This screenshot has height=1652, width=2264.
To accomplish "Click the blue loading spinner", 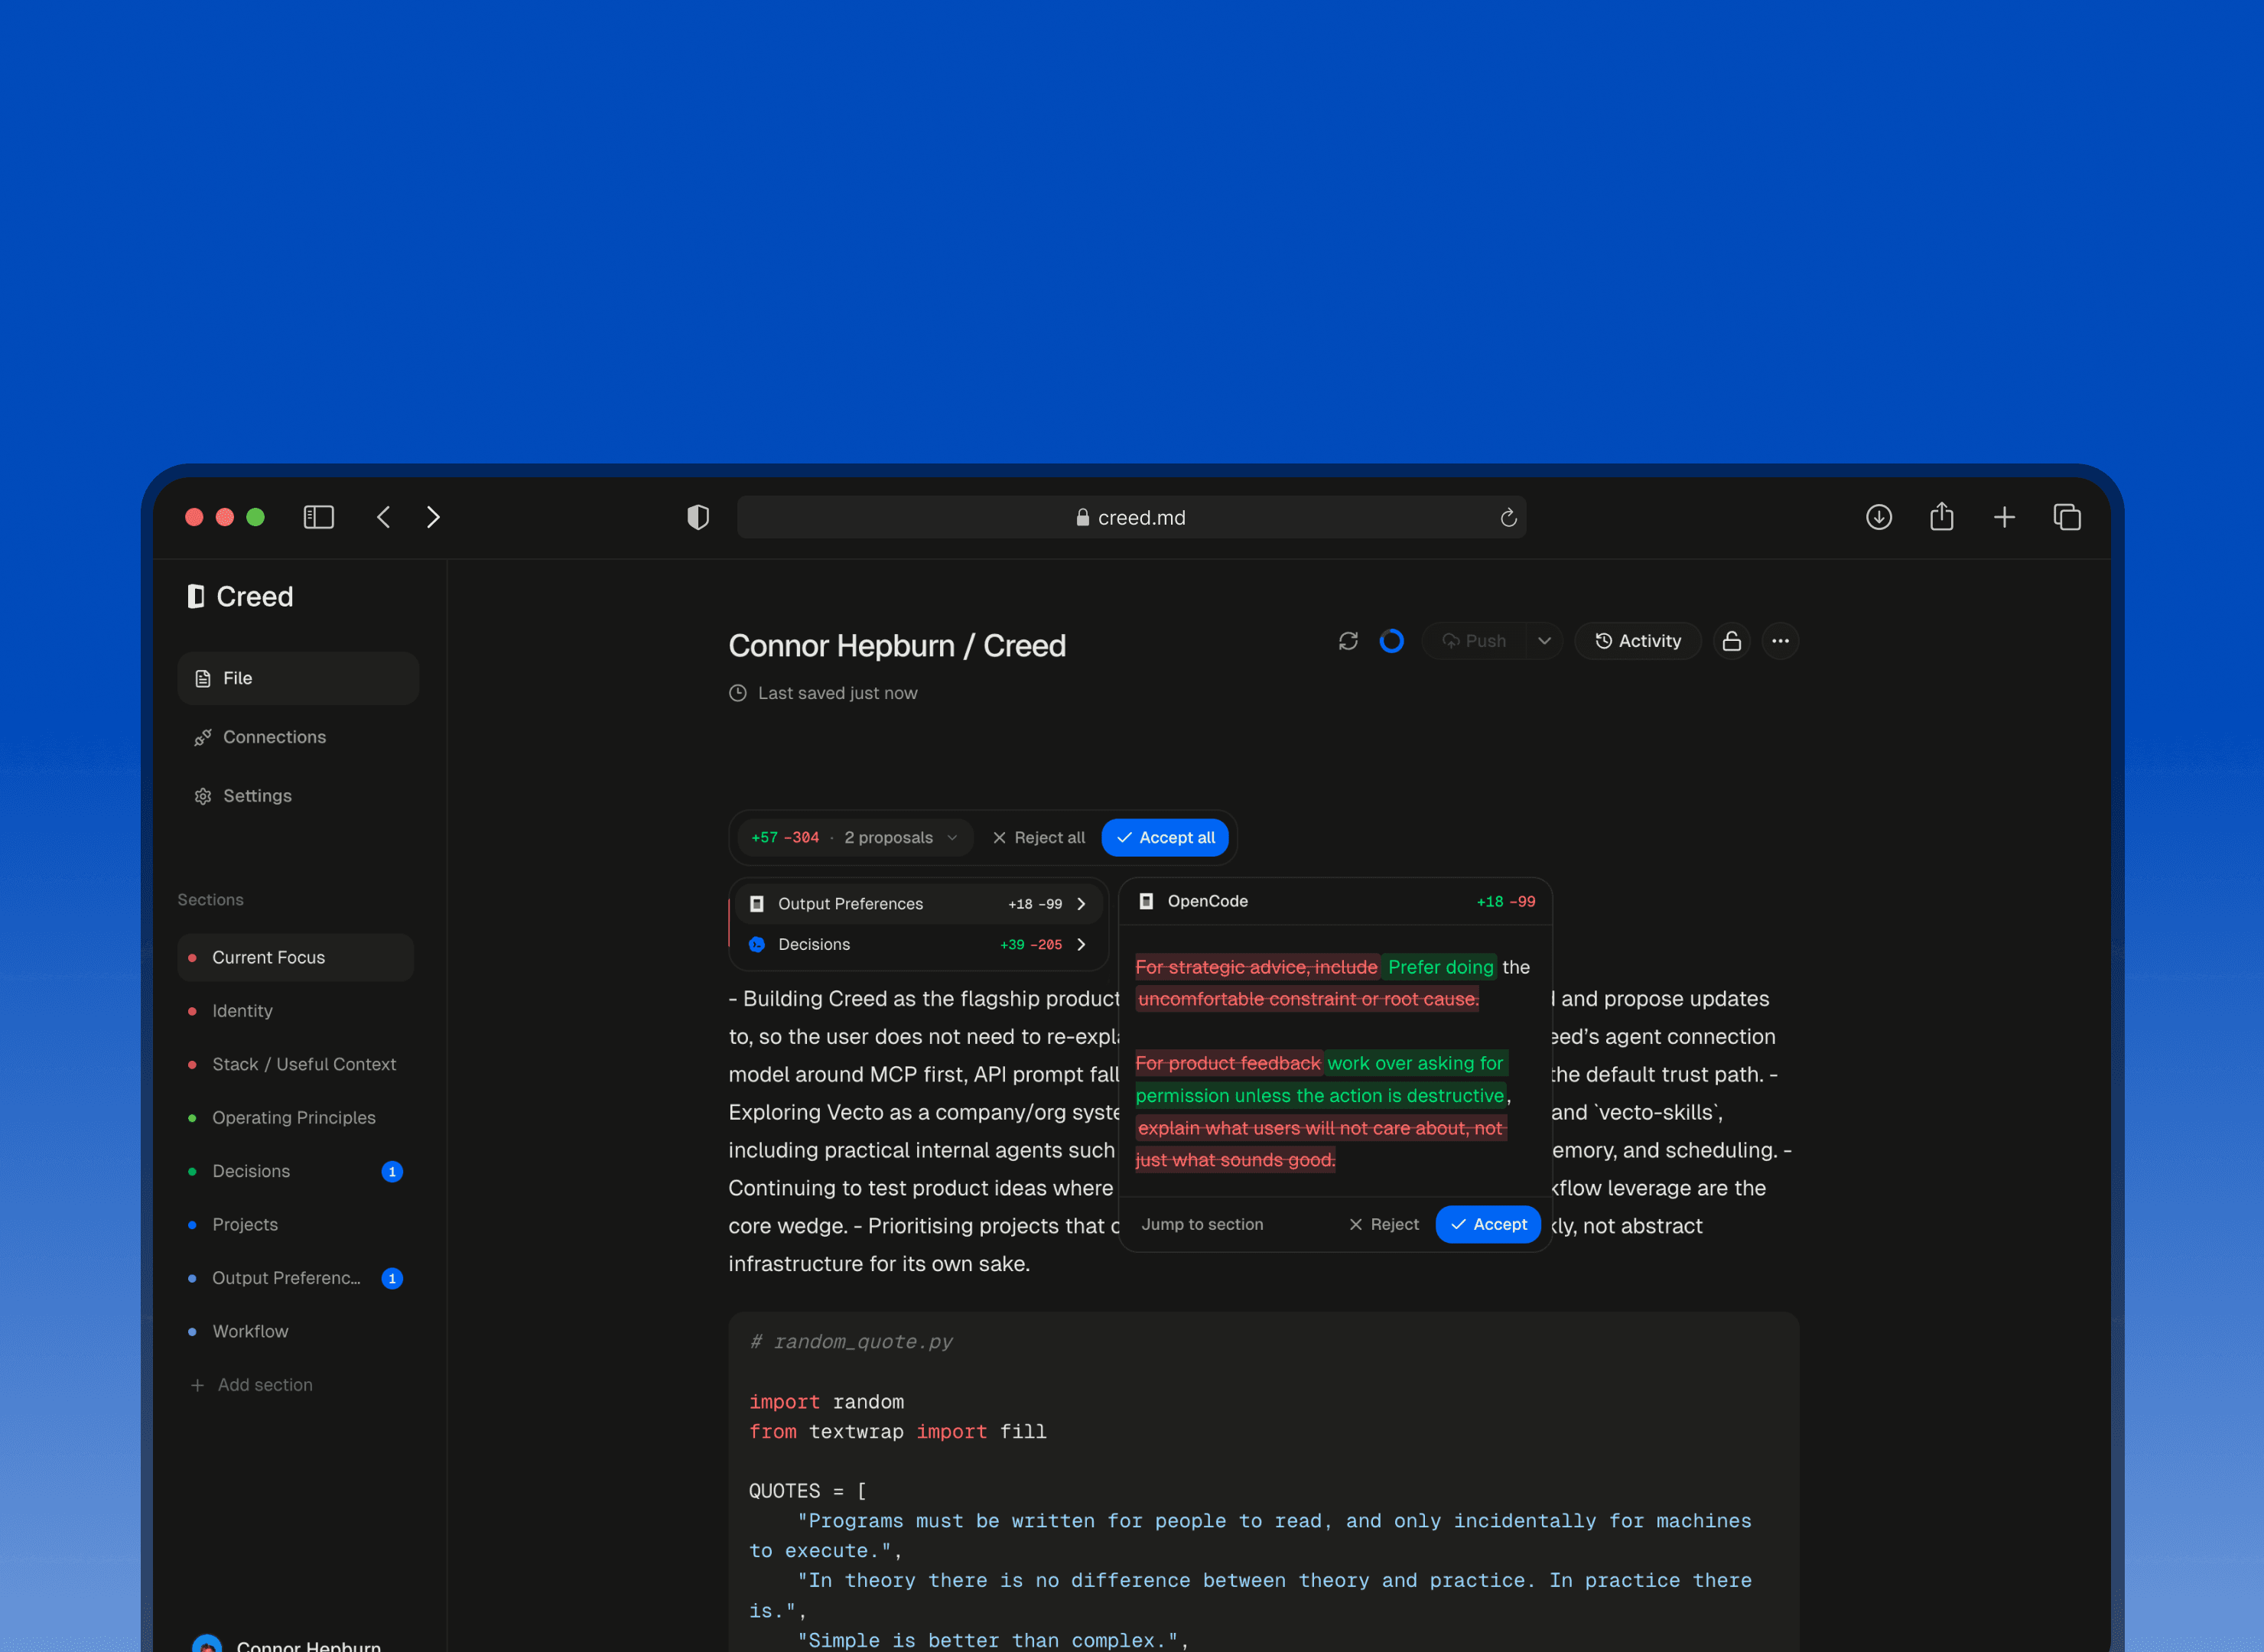I will point(1391,641).
